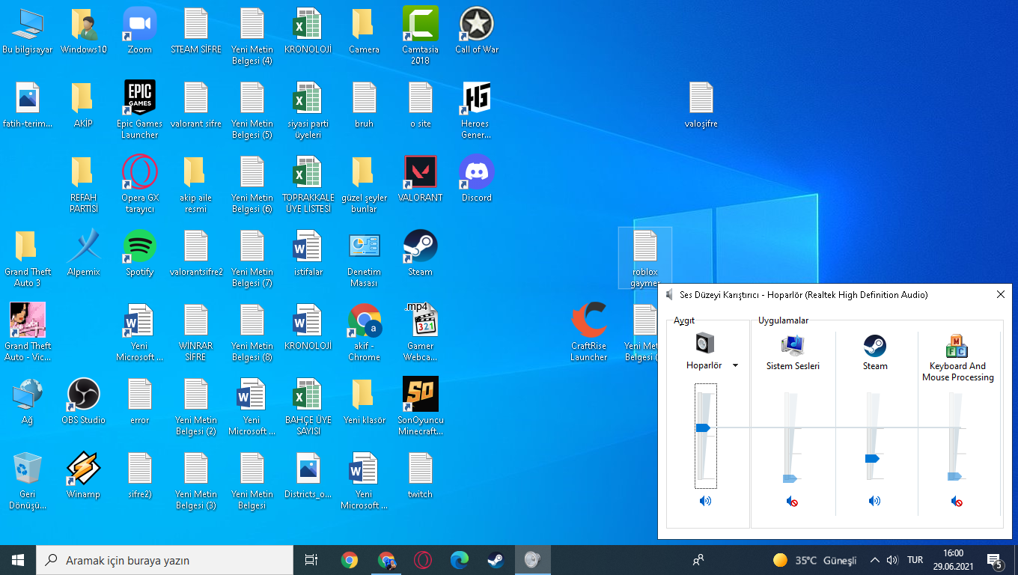The image size is (1018, 575).
Task: Show hidden system tray icons
Action: pyautogui.click(x=874, y=560)
